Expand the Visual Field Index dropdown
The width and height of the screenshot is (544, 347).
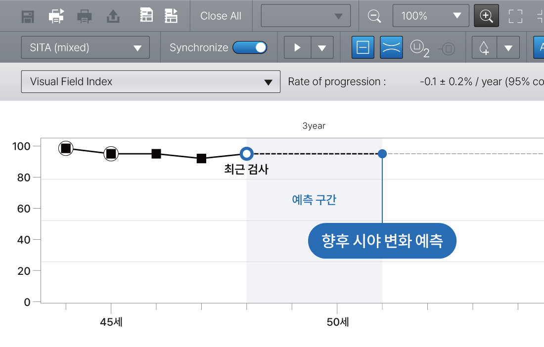click(150, 82)
